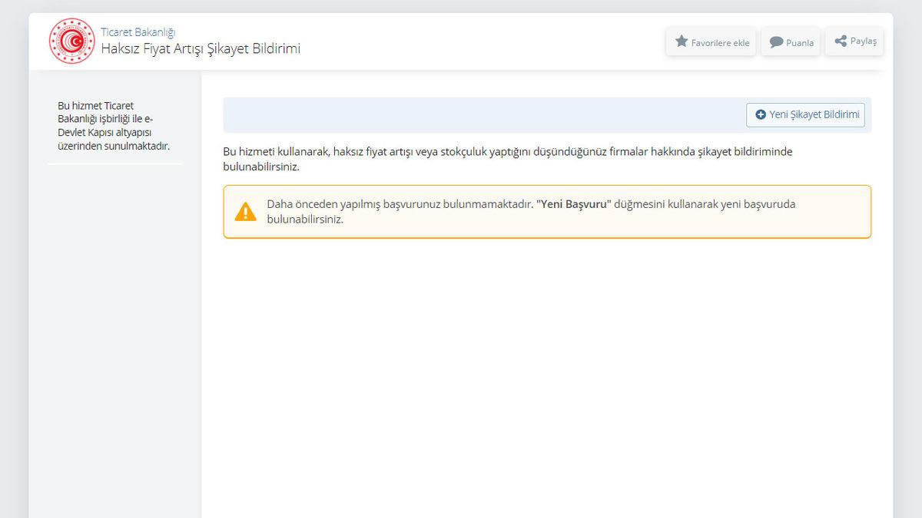Open the Ticaret Bakanlığı ministry link

tap(138, 32)
